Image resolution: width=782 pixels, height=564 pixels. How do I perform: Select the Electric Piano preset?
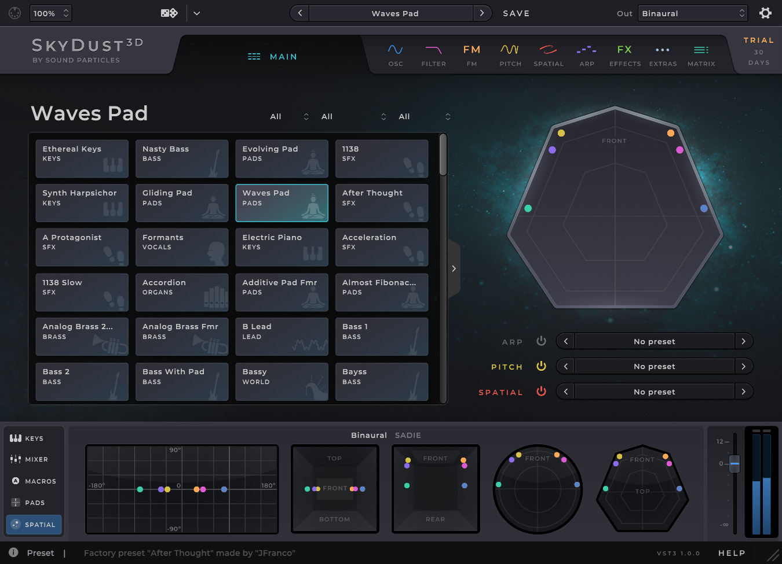[282, 247]
